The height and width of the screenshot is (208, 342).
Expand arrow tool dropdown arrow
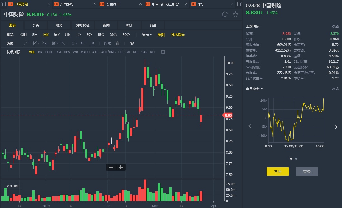67,43
